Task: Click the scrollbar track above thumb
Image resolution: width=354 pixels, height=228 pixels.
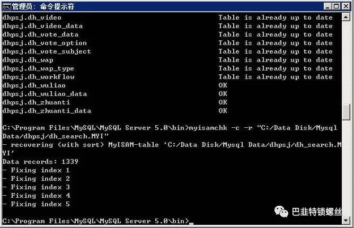Action: point(346,63)
